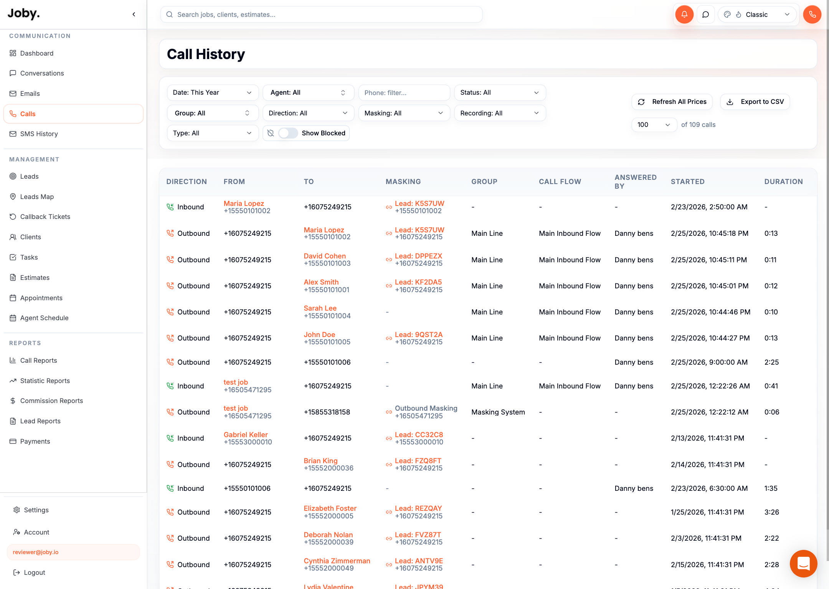Open the Group: All selector

coord(213,113)
